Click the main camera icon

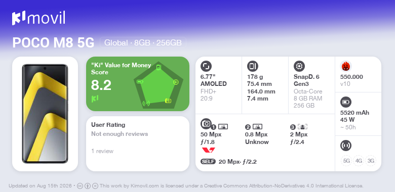[x=206, y=123]
